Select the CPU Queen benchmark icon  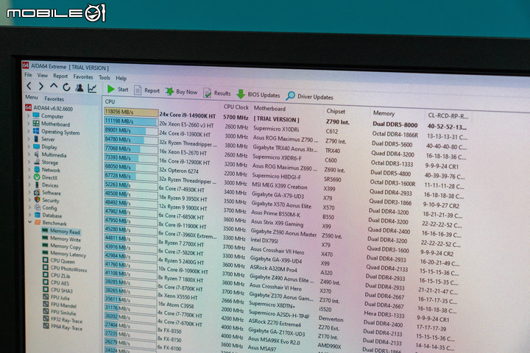46,260
